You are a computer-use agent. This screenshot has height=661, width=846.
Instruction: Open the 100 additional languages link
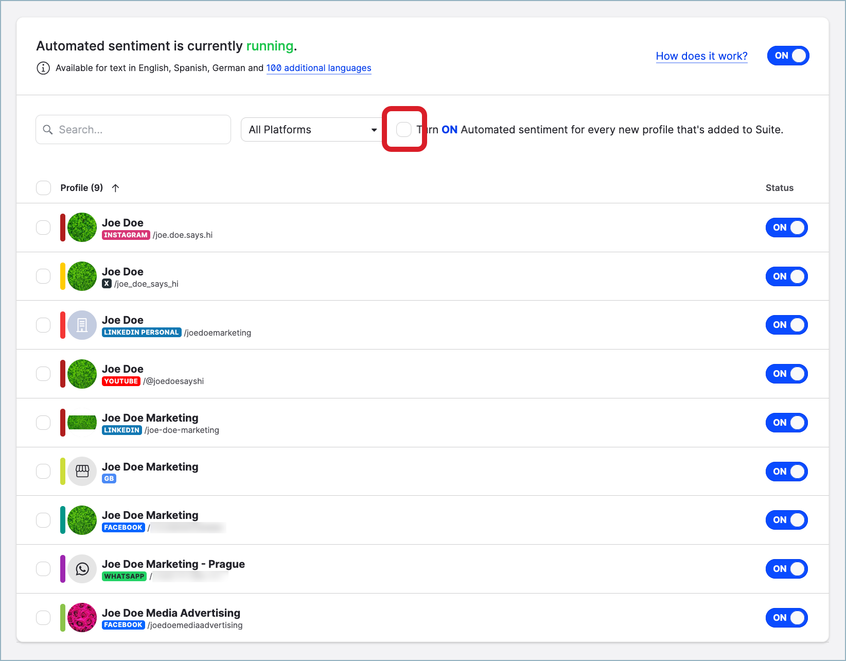319,68
